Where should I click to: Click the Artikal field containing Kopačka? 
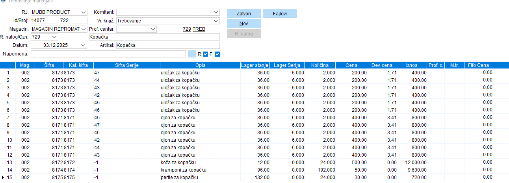tap(167, 45)
